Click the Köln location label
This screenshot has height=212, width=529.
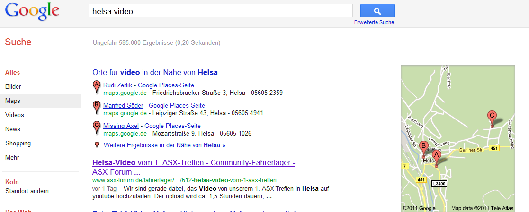12,182
